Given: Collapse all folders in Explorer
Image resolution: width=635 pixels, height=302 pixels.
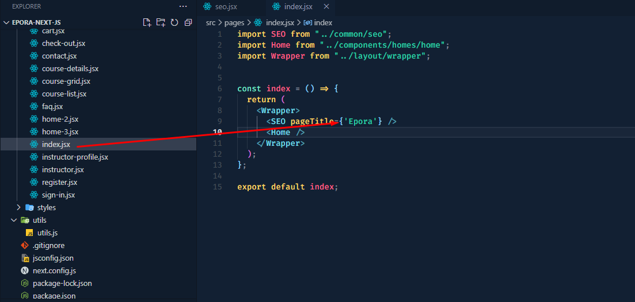Looking at the screenshot, I should (x=188, y=22).
